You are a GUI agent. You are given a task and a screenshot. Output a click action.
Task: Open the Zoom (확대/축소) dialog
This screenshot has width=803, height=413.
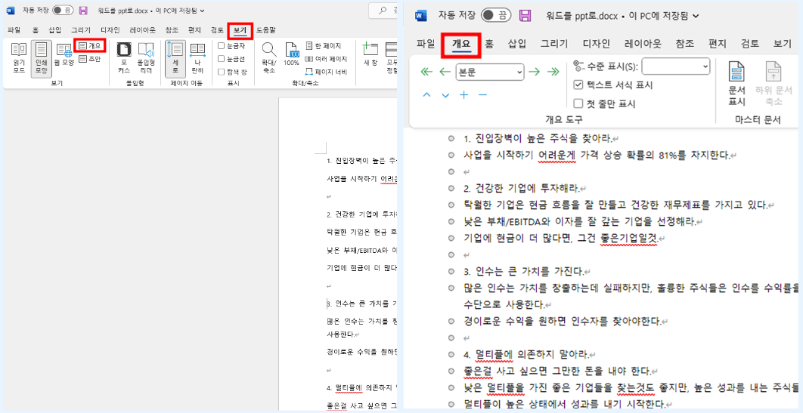pos(269,58)
